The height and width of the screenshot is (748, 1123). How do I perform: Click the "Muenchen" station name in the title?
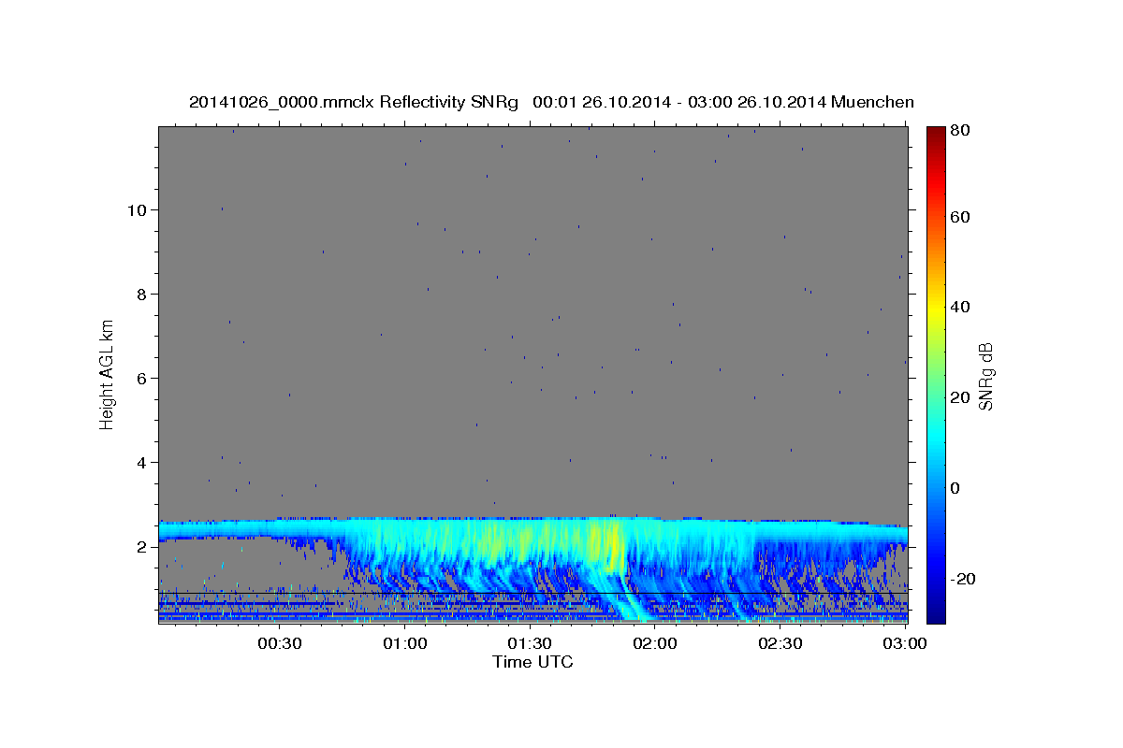point(871,102)
